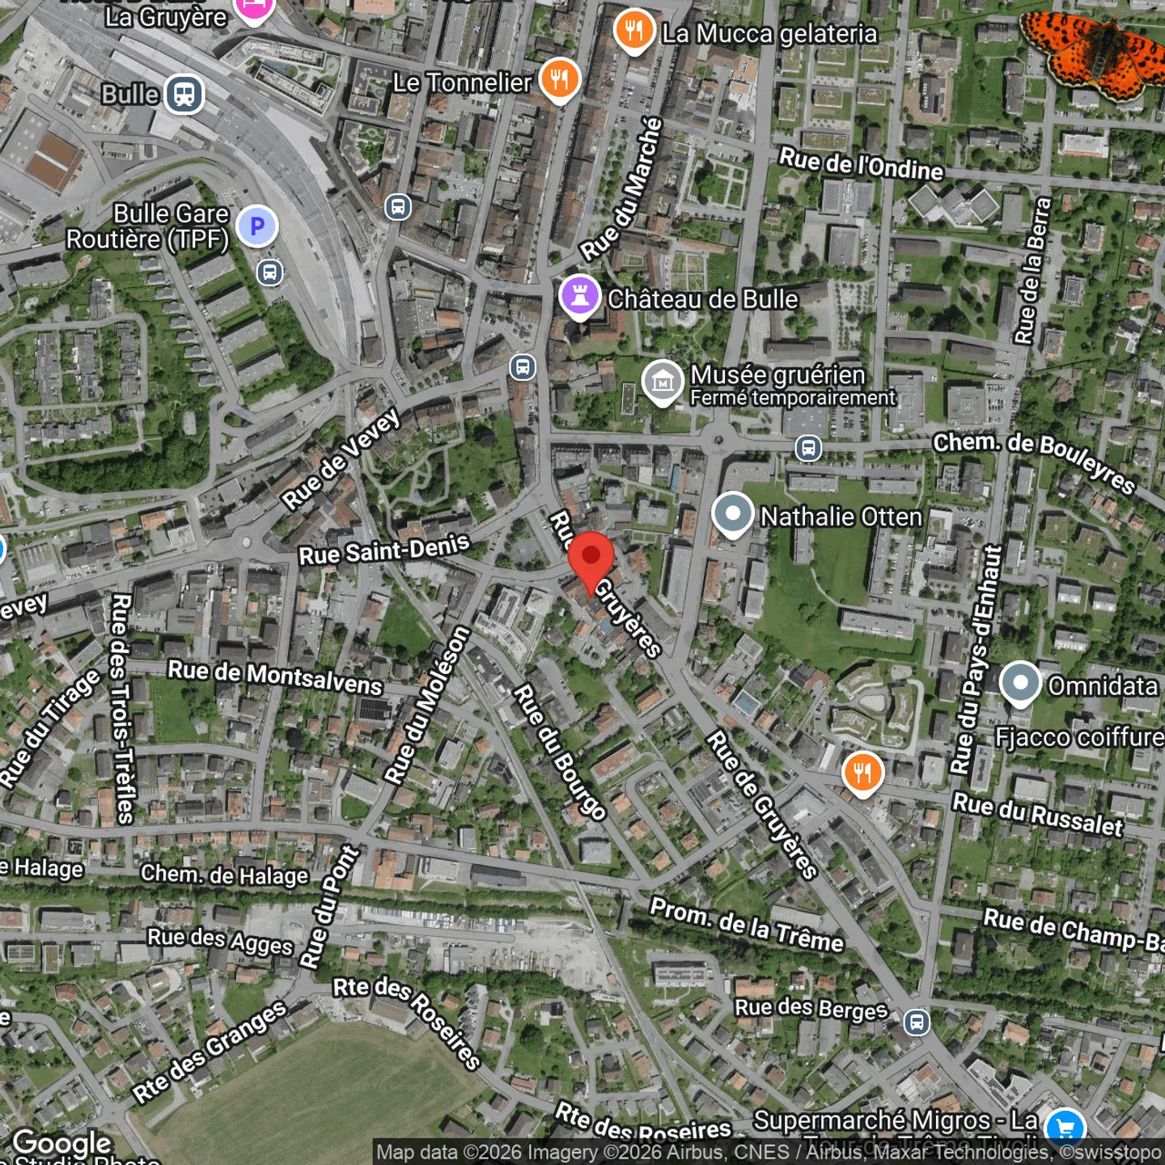Select the bus stop on Chem. de Bouleyres

(808, 447)
